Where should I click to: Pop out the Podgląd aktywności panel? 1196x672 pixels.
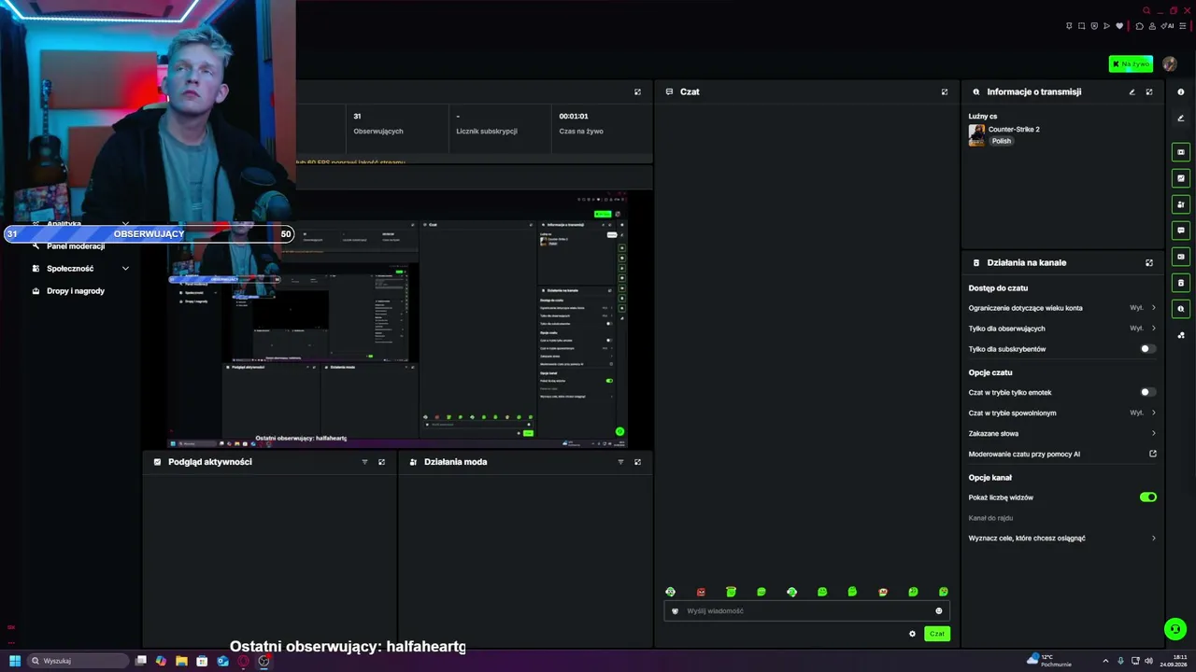(381, 462)
